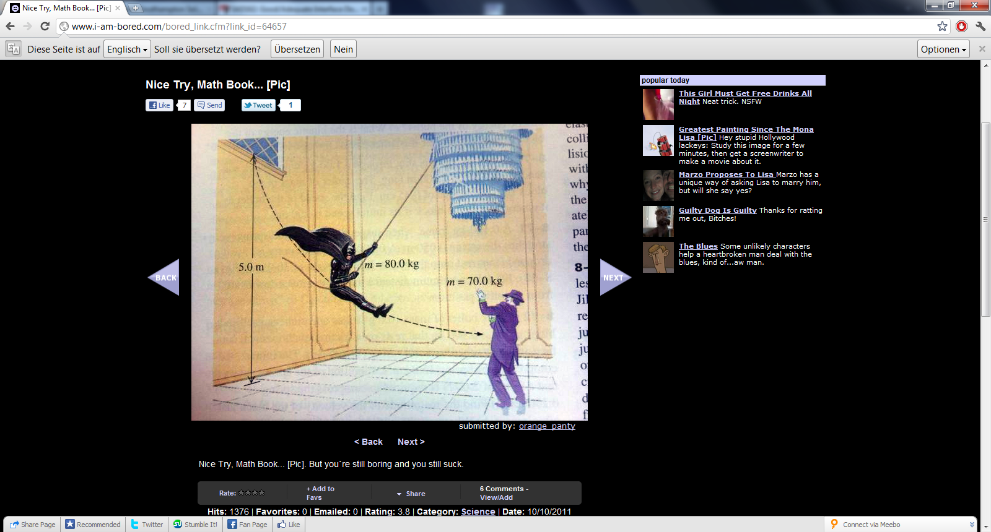Go forward in browser history
The width and height of the screenshot is (991, 532).
pos(27,26)
